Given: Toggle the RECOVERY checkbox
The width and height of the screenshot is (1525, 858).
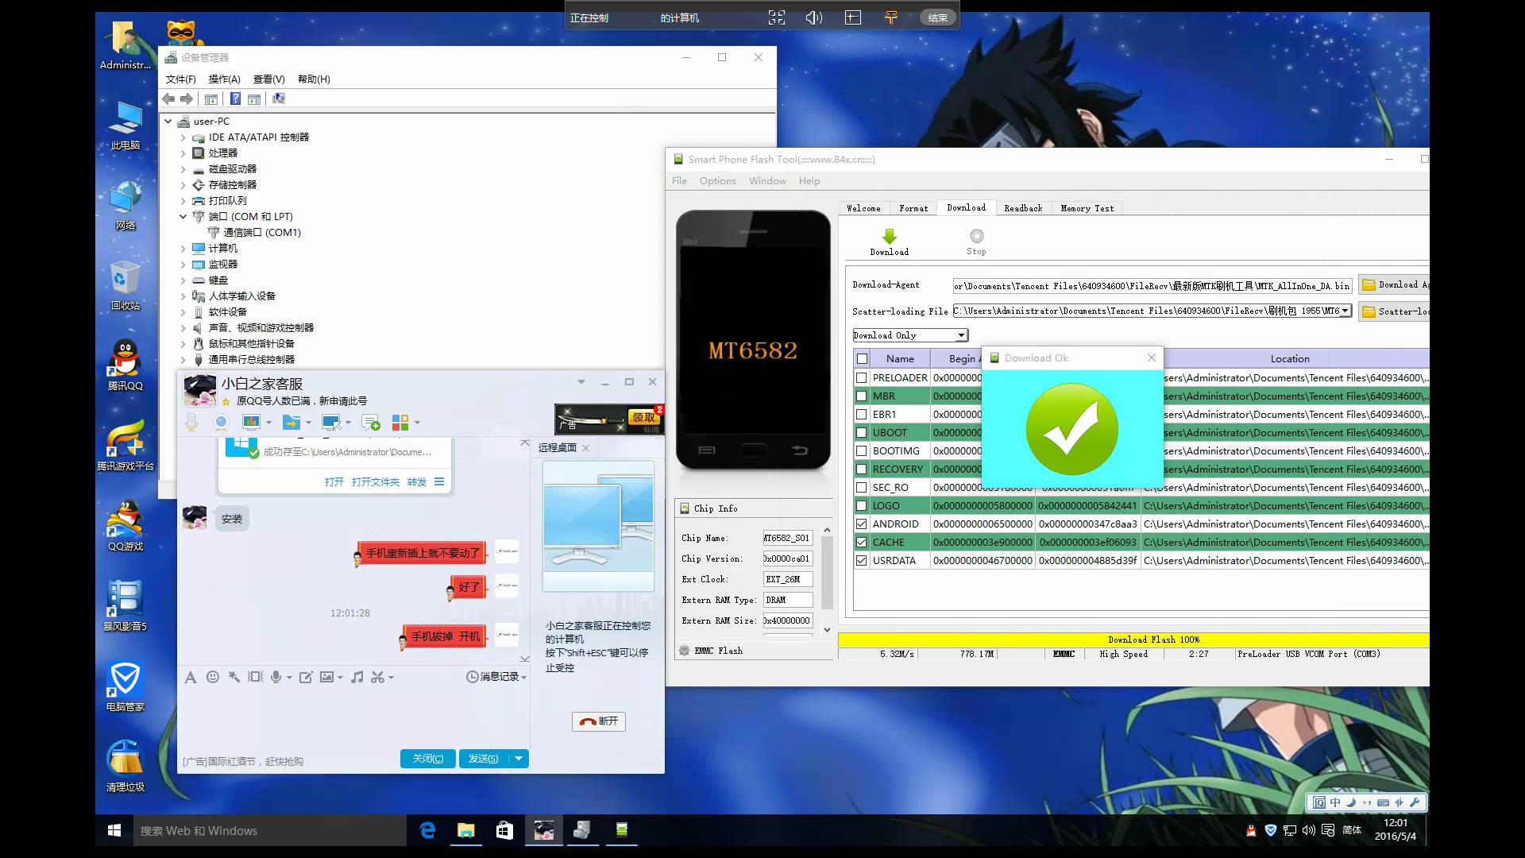Looking at the screenshot, I should click(861, 470).
